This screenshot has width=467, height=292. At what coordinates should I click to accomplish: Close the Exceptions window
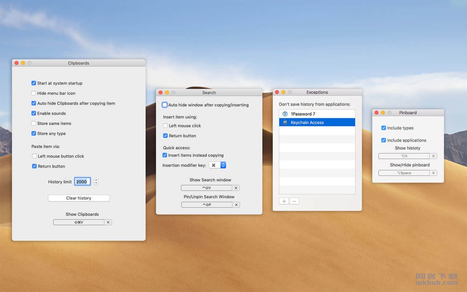click(x=277, y=92)
